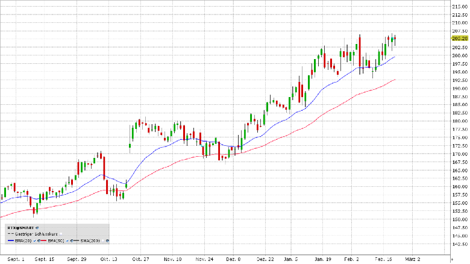Click the plus icon below the price axis
470x264 pixels.
[452, 259]
